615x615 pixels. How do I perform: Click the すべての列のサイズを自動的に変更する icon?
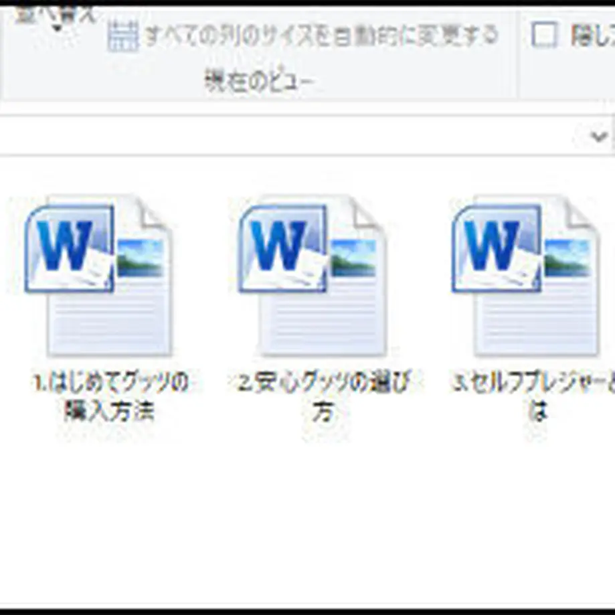click(x=123, y=37)
